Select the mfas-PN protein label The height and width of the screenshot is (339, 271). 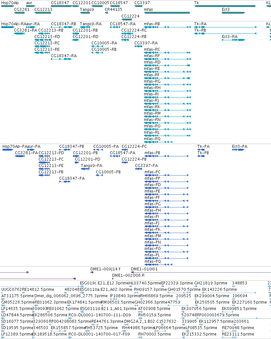153,242
